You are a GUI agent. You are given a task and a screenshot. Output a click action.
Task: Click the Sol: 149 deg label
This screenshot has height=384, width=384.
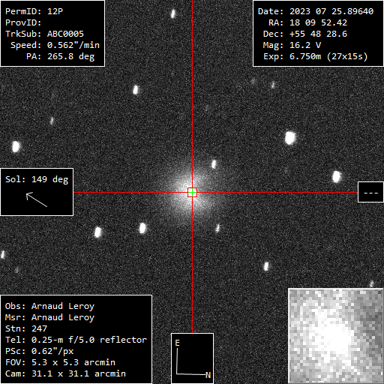tap(37, 179)
